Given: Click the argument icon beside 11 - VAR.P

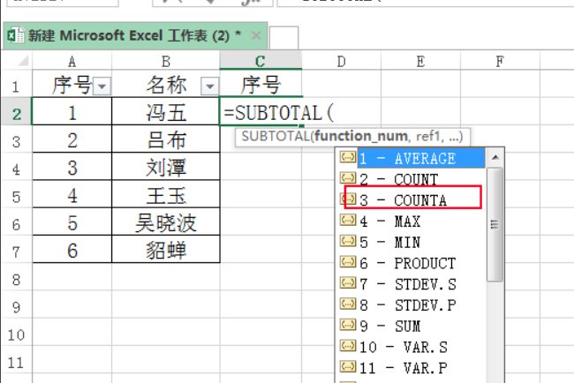Looking at the screenshot, I should [x=348, y=366].
